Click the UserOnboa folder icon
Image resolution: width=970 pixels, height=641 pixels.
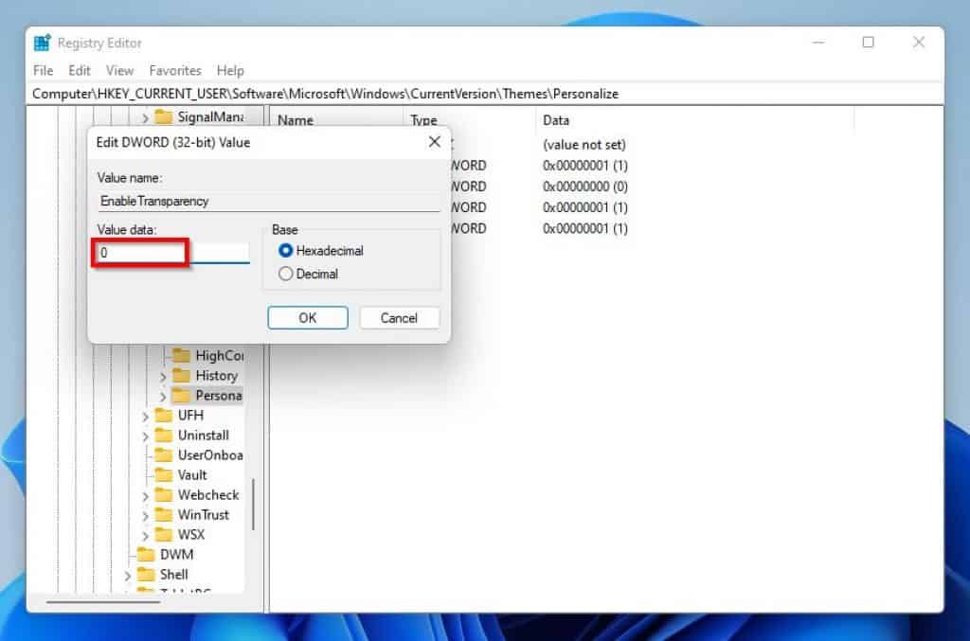tap(163, 454)
